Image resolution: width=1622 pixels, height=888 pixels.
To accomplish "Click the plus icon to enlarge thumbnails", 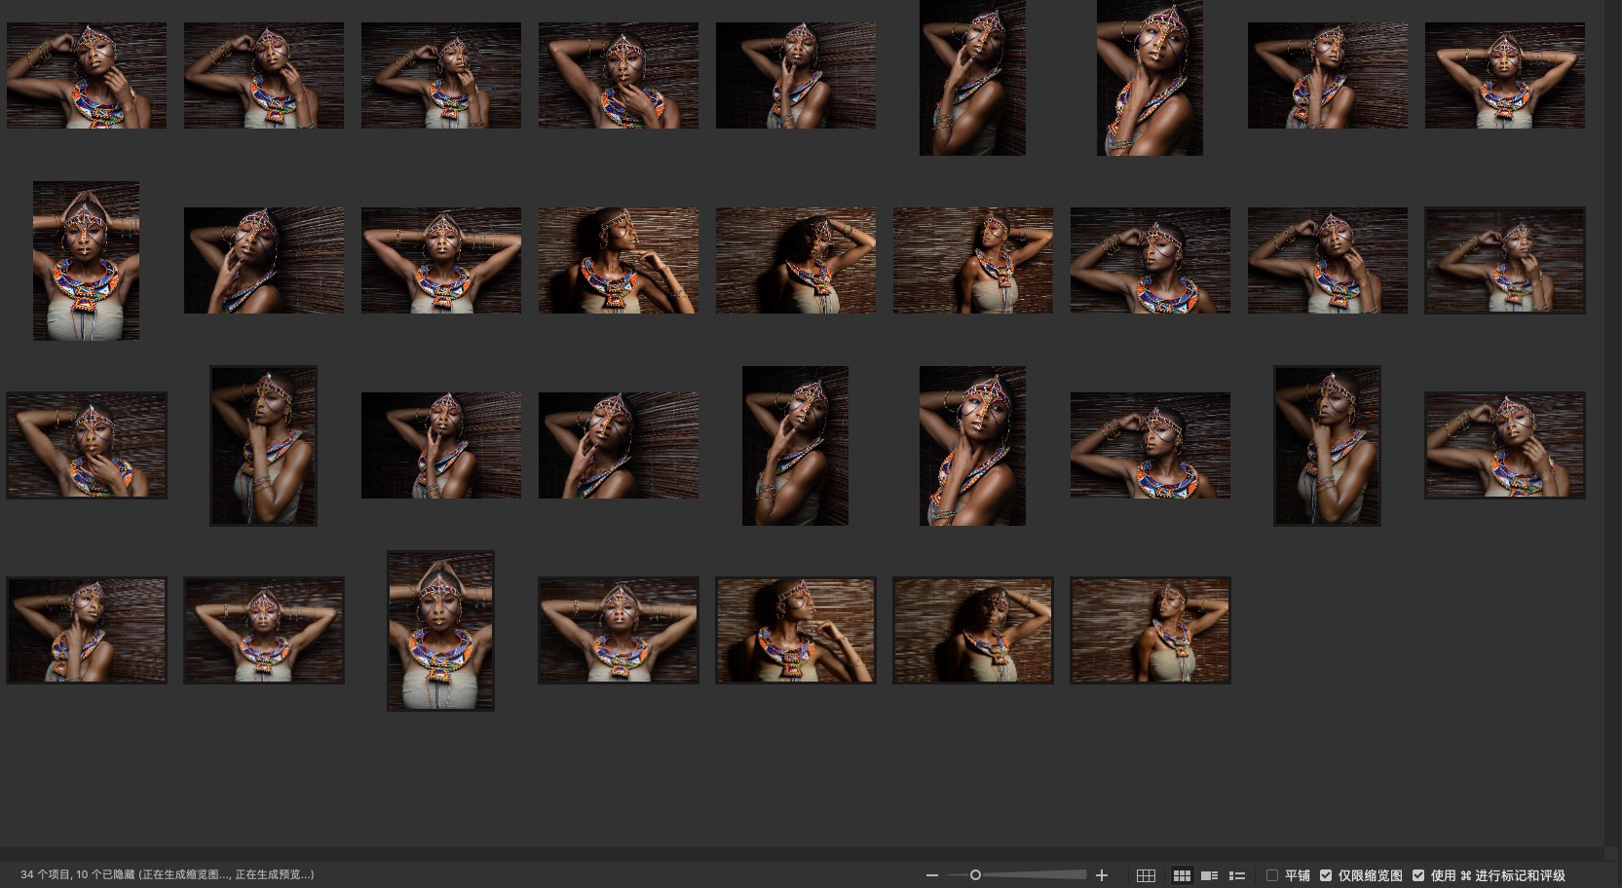I will pos(1102,875).
